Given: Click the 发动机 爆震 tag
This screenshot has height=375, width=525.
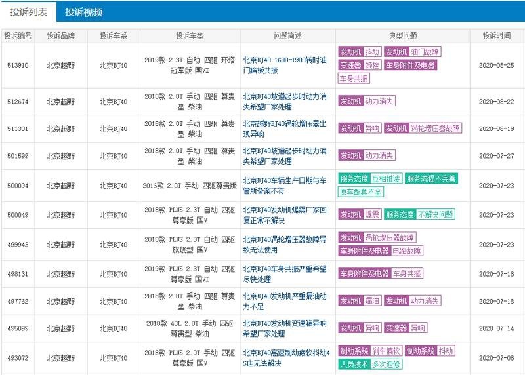Looking at the screenshot, I should 360,214.
